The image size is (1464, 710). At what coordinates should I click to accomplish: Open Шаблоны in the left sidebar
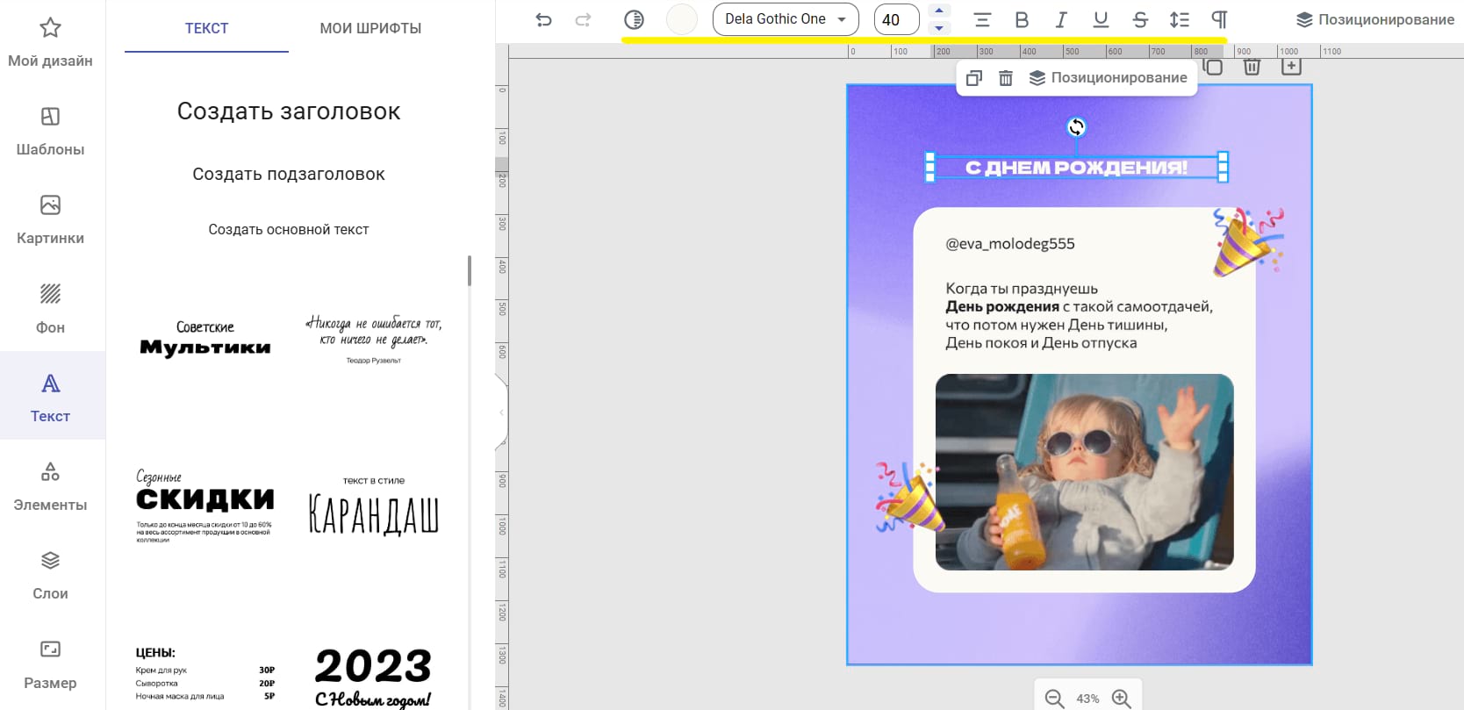tap(50, 131)
